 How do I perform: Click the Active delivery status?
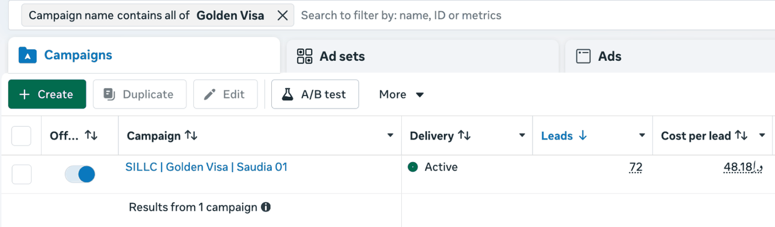click(x=432, y=167)
